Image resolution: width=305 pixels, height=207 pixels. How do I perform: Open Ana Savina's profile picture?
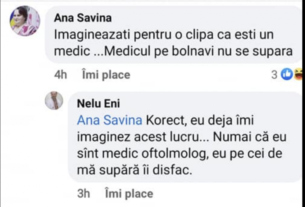[x=25, y=21]
